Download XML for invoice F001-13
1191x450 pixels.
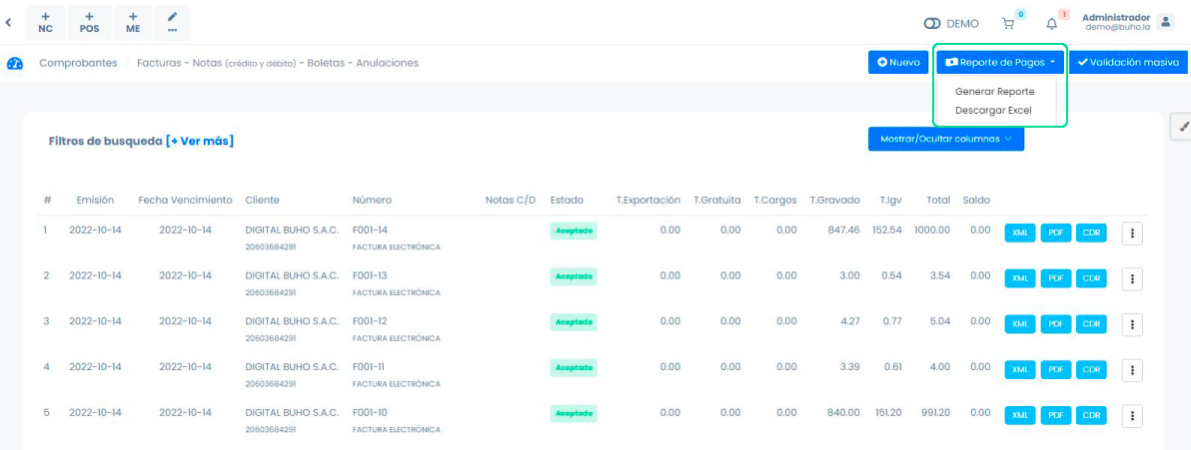coord(1020,278)
